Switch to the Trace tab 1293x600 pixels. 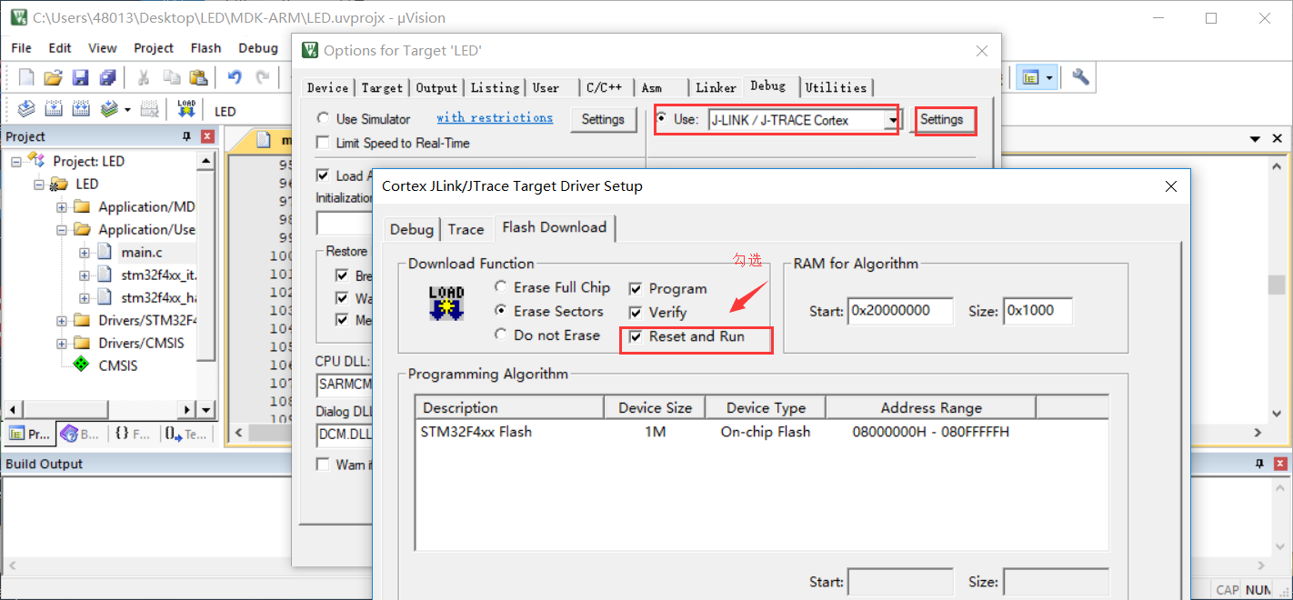pyautogui.click(x=466, y=230)
